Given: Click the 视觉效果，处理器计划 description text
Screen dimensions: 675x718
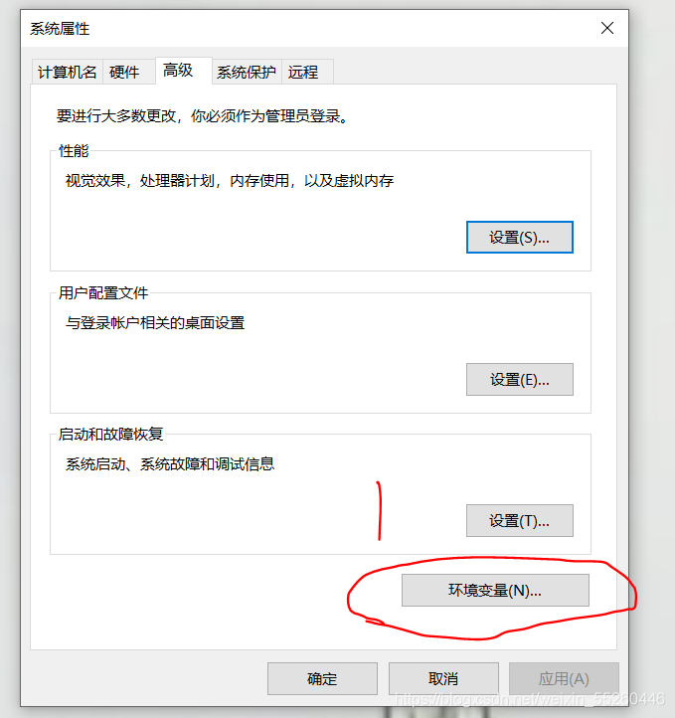Looking at the screenshot, I should (x=230, y=180).
